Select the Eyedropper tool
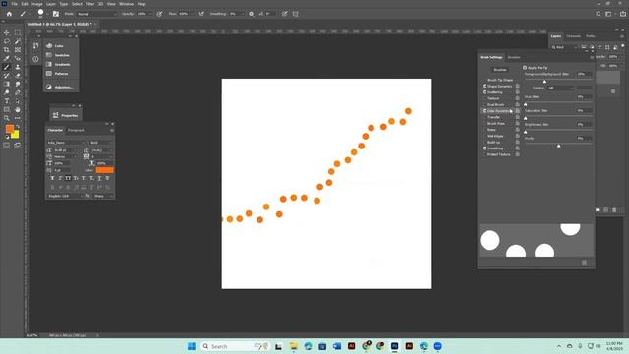Image resolution: width=629 pixels, height=354 pixels. tap(7, 59)
